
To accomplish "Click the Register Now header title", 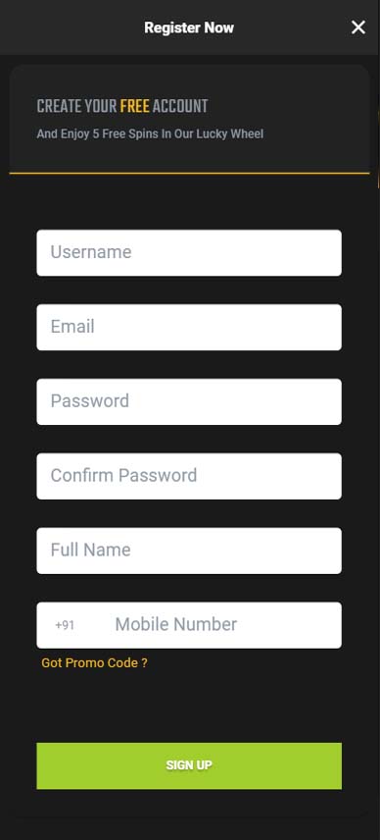I will tap(189, 27).
